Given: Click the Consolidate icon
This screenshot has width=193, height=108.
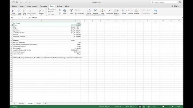Looking at the screenshot, I should pyautogui.click(x=109, y=10).
